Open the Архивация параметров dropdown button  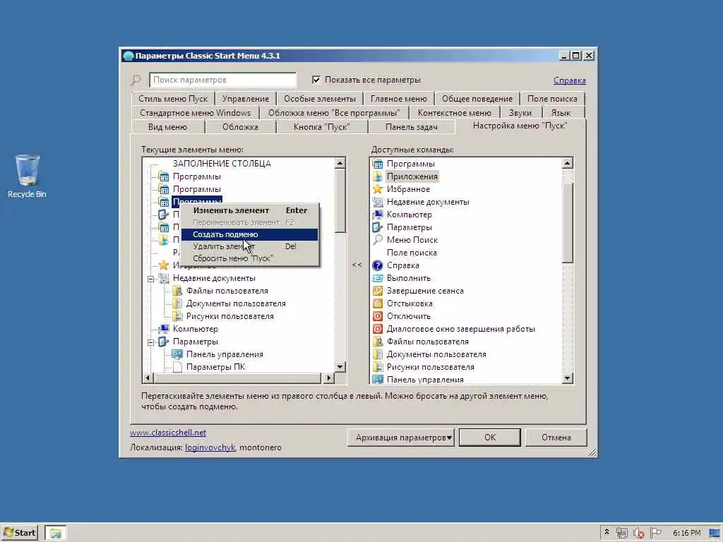point(401,438)
